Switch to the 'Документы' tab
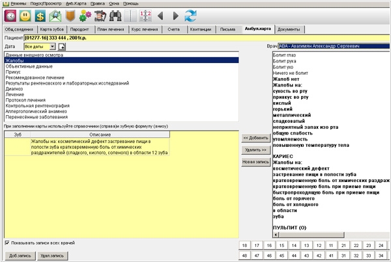The height and width of the screenshot is (262, 391). [289, 29]
